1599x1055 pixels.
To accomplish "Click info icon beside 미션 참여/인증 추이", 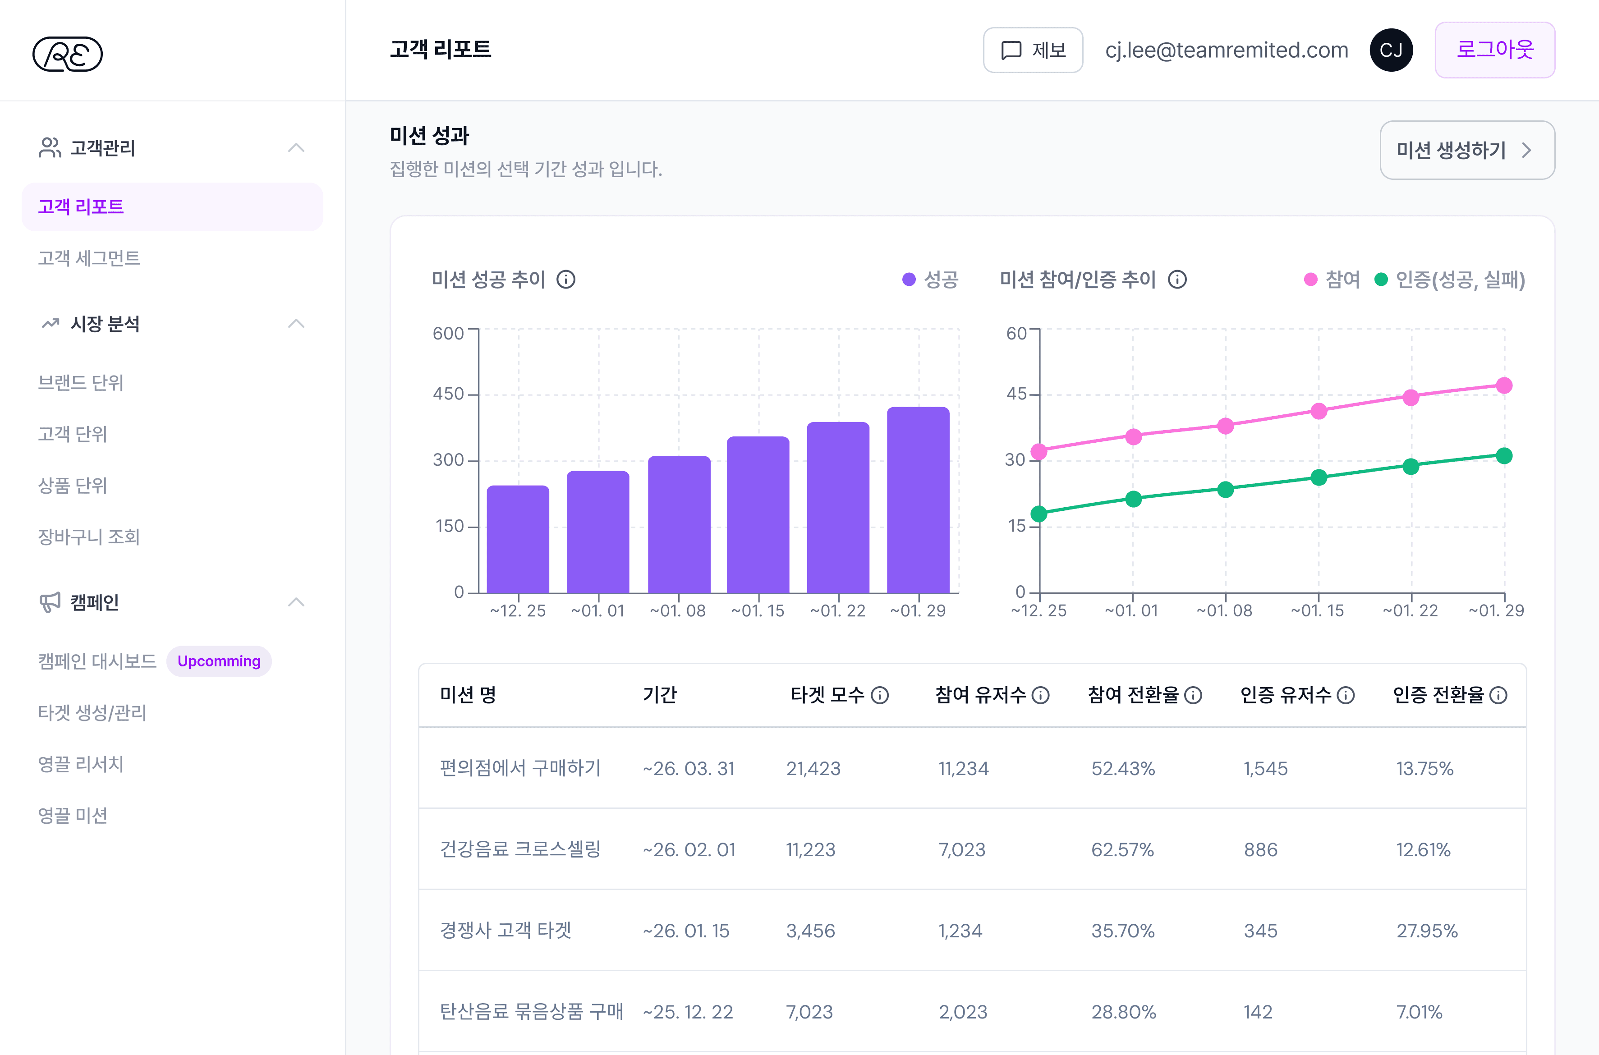I will click(1177, 279).
